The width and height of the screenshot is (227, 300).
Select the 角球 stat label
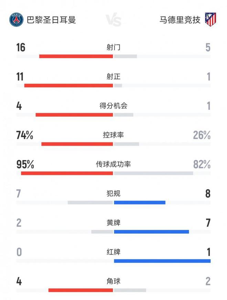(113, 281)
